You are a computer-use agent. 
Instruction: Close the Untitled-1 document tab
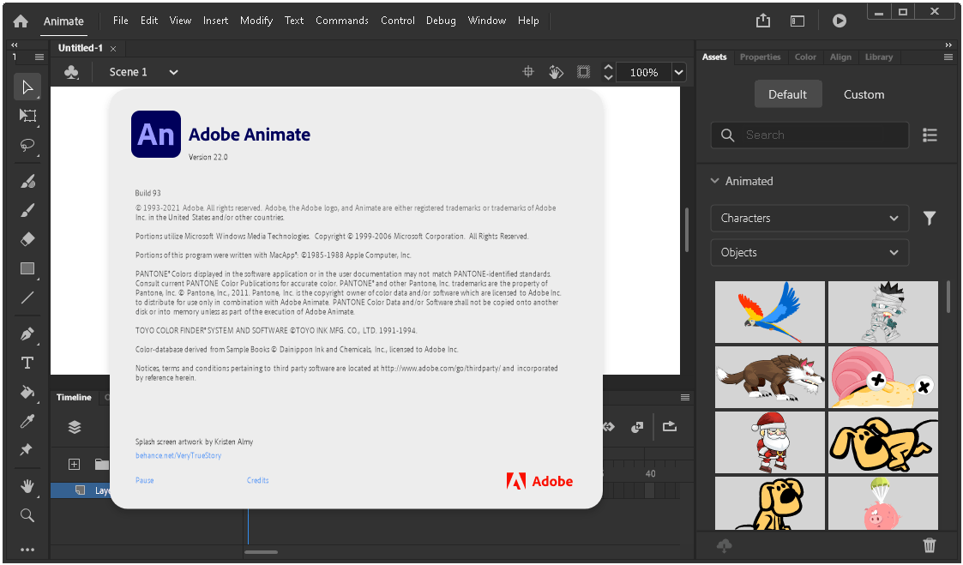coord(113,49)
